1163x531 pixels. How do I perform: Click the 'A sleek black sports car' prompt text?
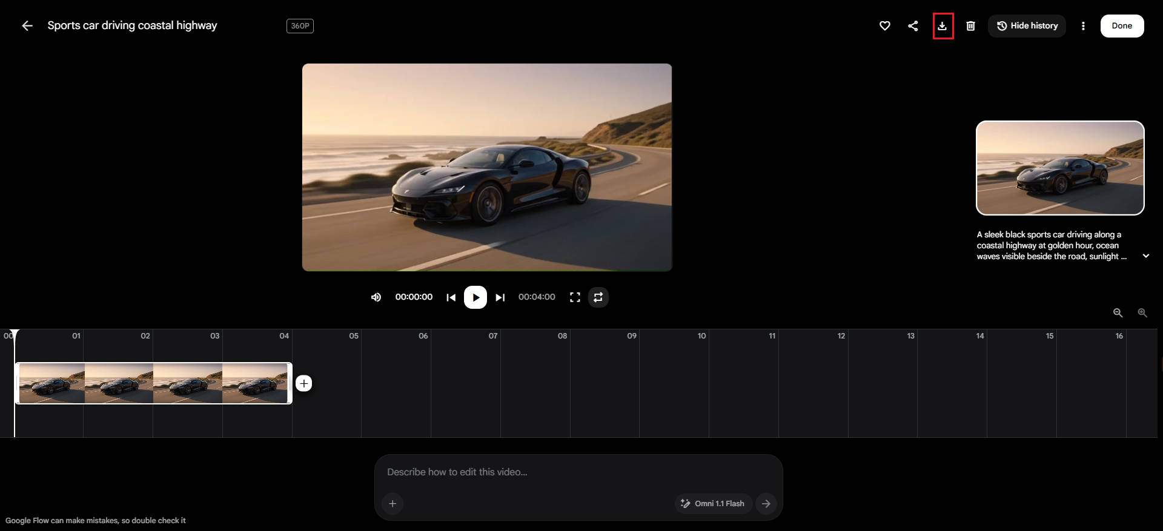coord(1052,245)
